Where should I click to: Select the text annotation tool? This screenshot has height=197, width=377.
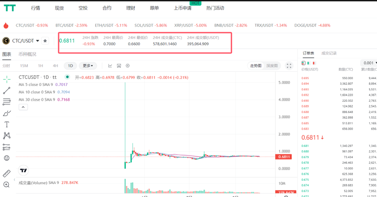pyautogui.click(x=7, y=124)
